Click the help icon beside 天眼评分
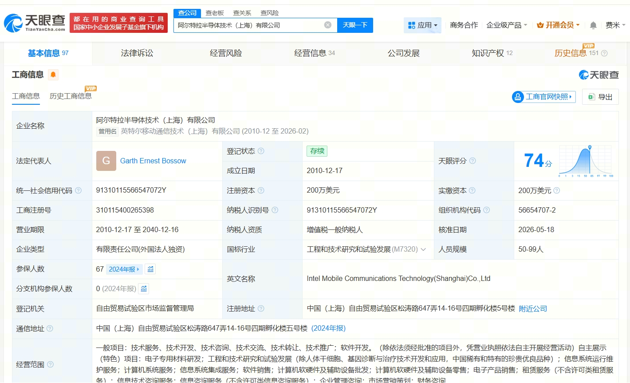630x383 pixels. [x=472, y=161]
